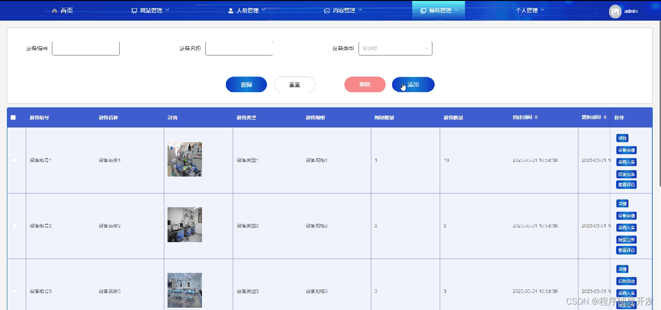Viewport: 661px width, 310px height.
Task: Expand the 设备类型 select dropdown
Action: tap(395, 48)
